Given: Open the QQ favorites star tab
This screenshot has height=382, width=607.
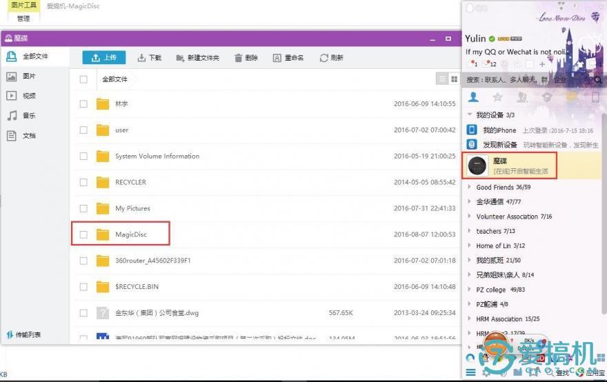Looking at the screenshot, I should click(497, 97).
